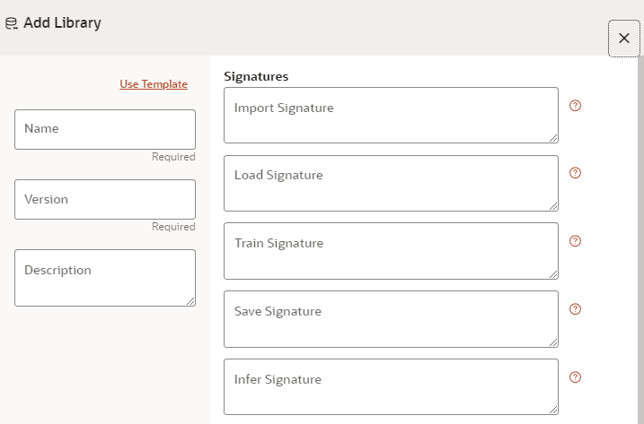The height and width of the screenshot is (424, 644).
Task: Show help tooltip for Train Signature
Action: pyautogui.click(x=575, y=241)
